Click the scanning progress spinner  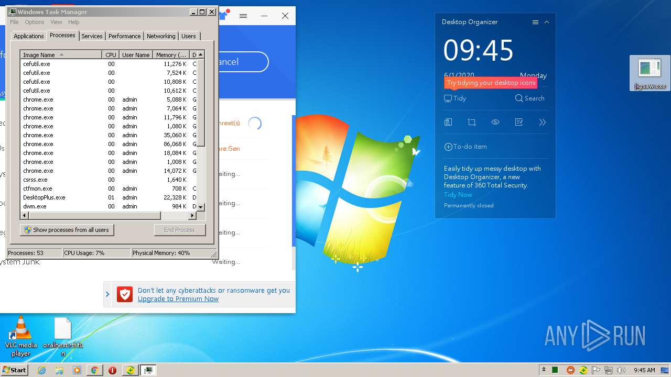click(x=255, y=123)
